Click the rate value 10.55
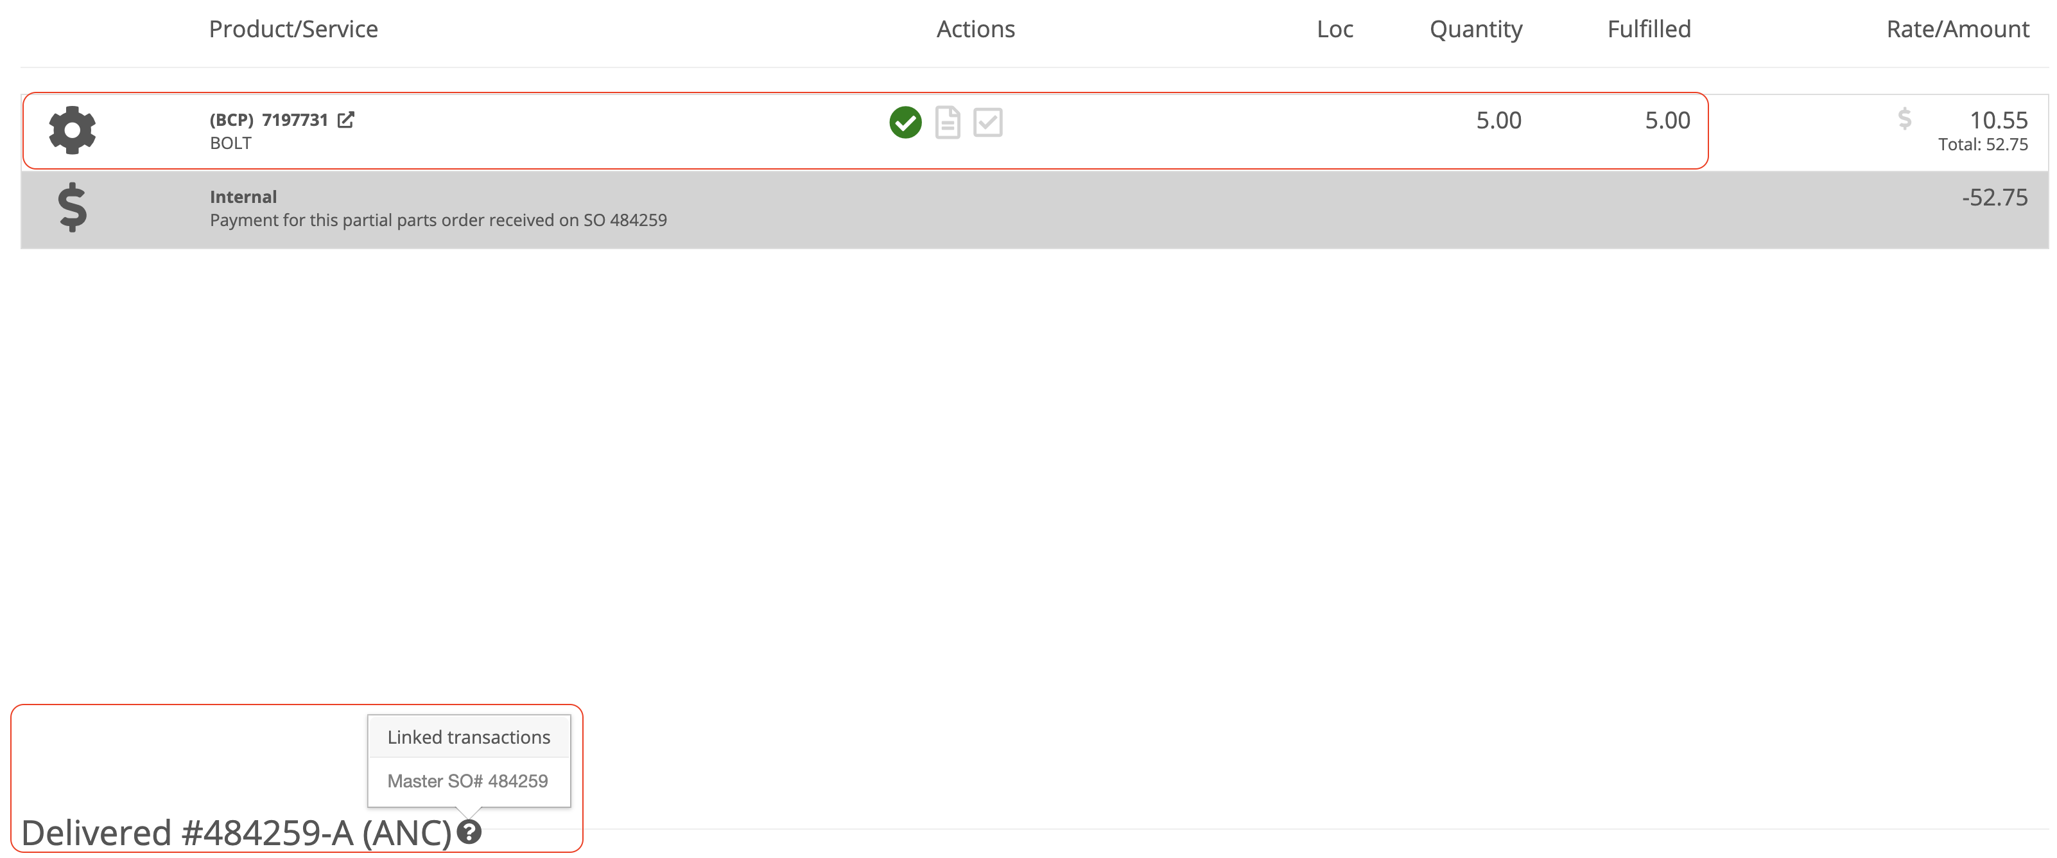The width and height of the screenshot is (2057, 858). coord(1999,121)
